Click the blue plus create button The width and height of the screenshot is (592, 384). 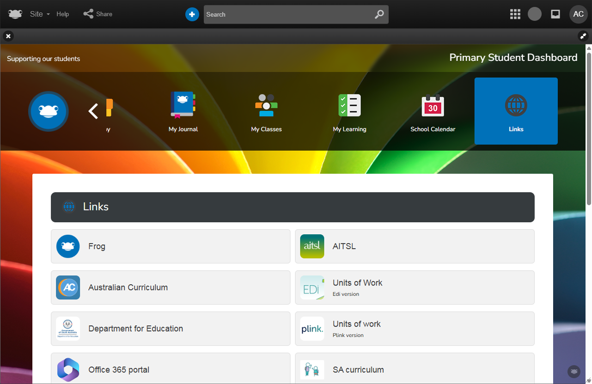tap(192, 14)
